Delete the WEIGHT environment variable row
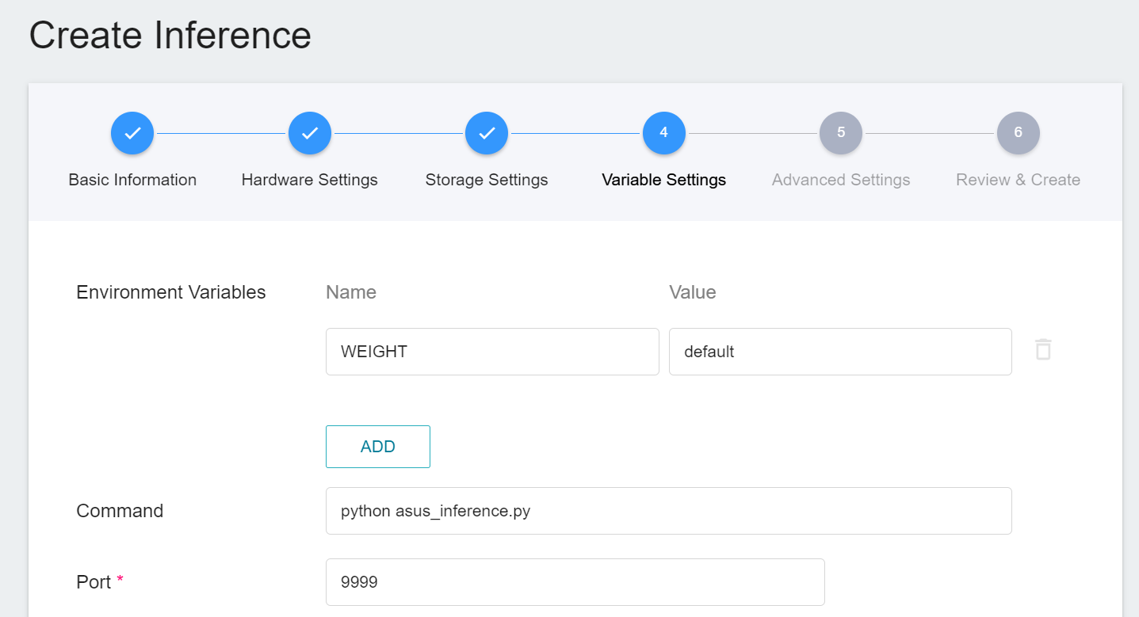1139x617 pixels. click(1043, 349)
